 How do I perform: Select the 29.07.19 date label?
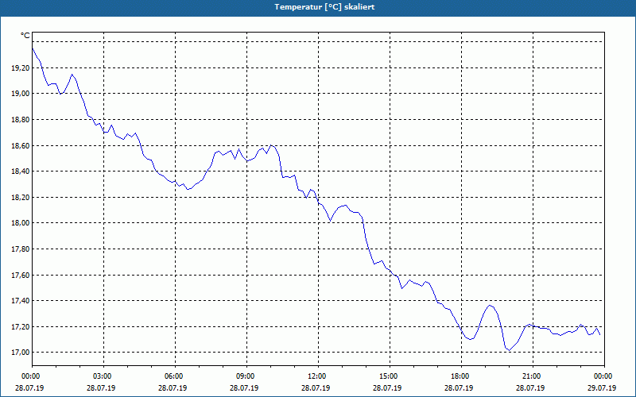[602, 388]
